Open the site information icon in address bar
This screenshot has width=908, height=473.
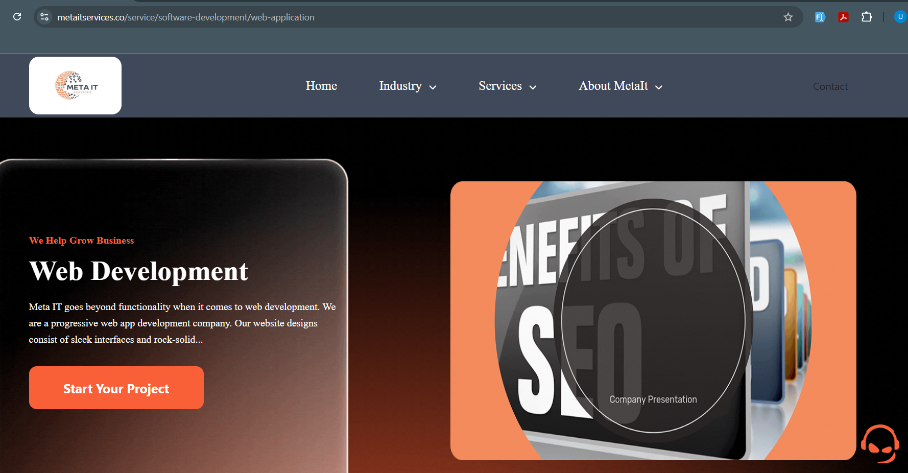point(44,17)
